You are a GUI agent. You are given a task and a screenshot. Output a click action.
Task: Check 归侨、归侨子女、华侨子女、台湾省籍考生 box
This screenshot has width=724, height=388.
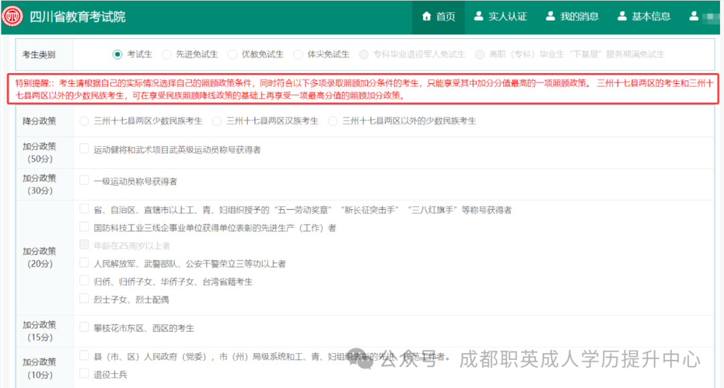pos(84,281)
